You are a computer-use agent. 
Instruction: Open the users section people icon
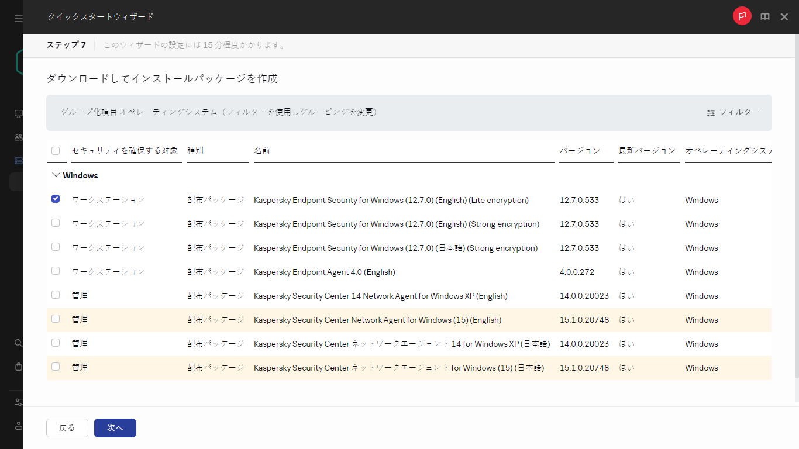(x=18, y=137)
